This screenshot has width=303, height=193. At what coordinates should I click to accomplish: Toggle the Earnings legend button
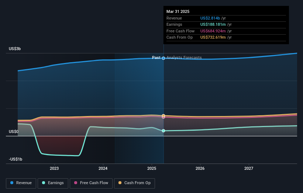[x=53, y=183]
